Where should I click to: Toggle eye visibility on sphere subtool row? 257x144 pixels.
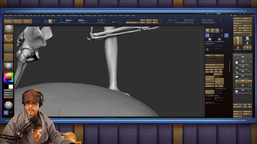pyautogui.click(x=251, y=62)
